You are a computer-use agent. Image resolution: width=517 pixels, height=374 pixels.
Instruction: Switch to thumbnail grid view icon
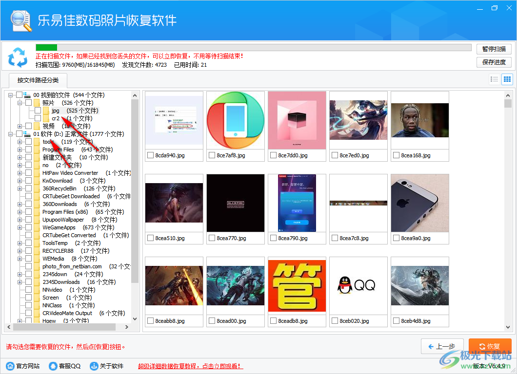click(507, 79)
